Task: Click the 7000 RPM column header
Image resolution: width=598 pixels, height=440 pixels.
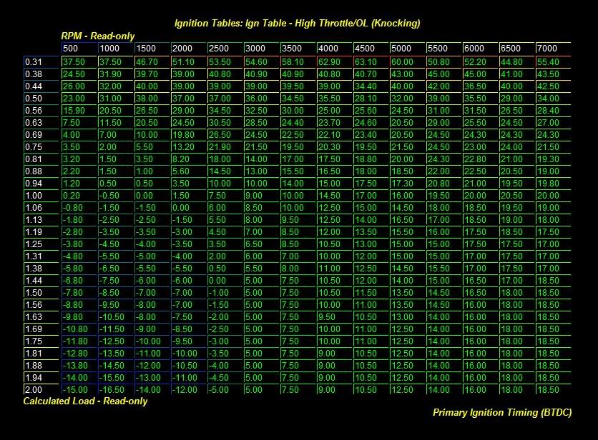Action: pyautogui.click(x=552, y=49)
